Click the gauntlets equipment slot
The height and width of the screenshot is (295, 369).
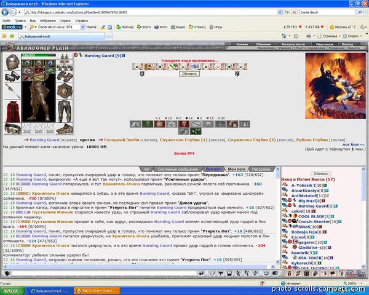point(65,77)
